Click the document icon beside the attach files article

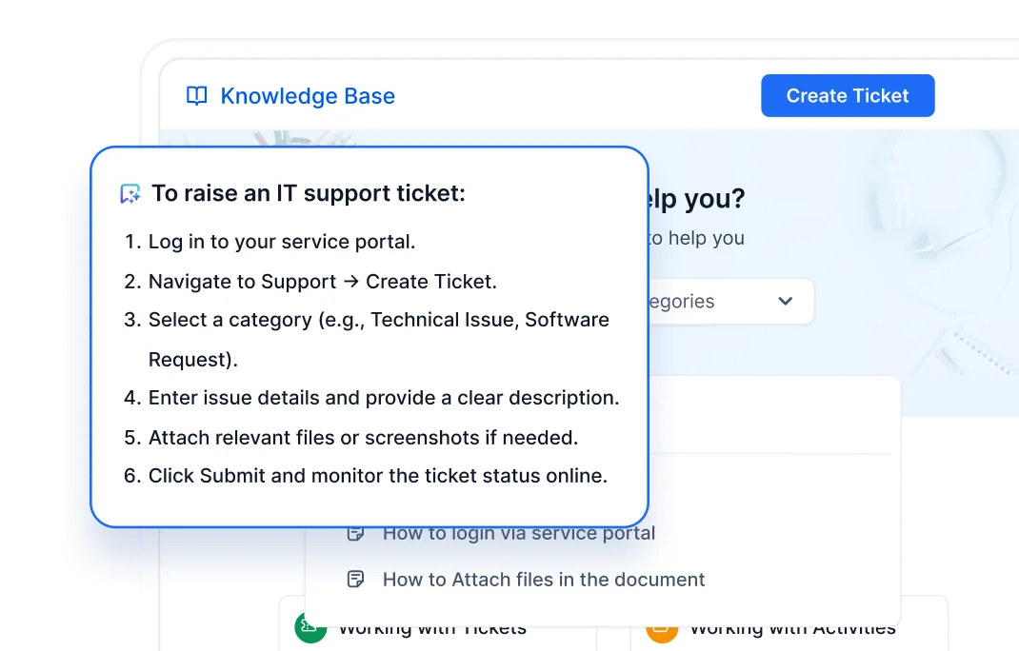click(356, 578)
